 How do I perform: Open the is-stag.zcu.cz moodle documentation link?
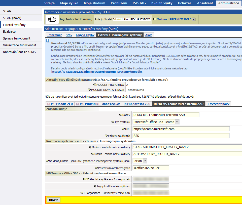(97, 72)
